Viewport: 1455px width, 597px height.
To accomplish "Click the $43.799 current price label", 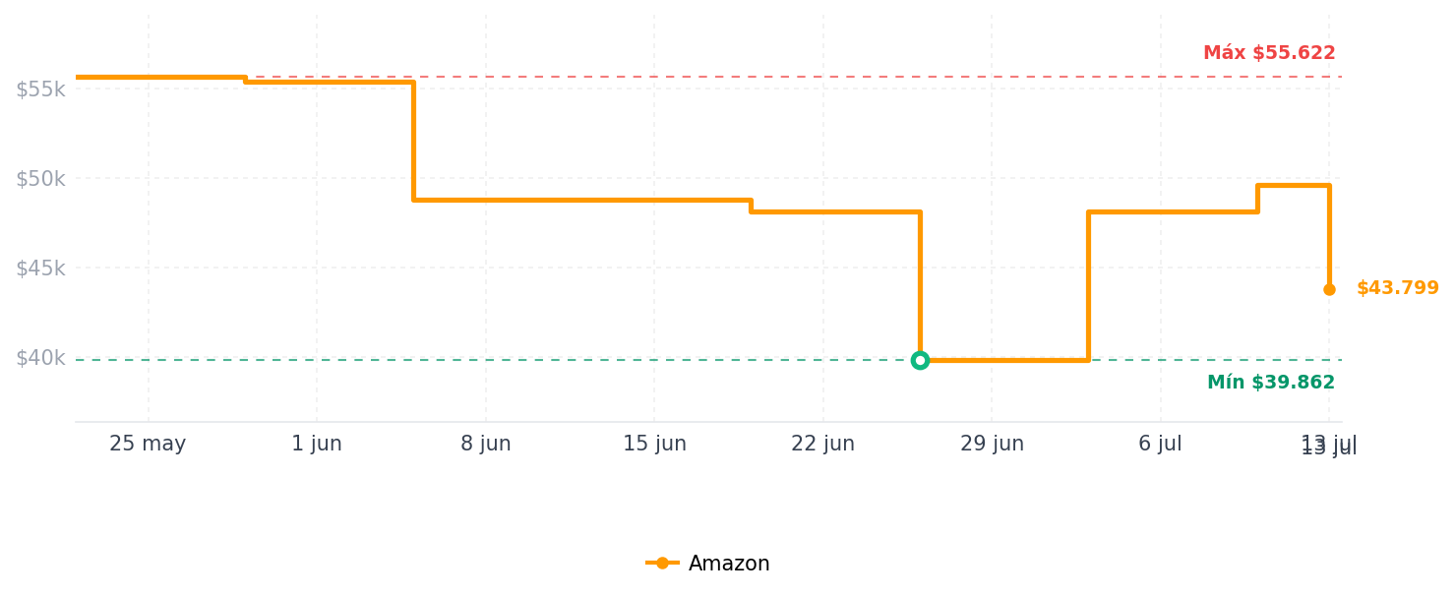I will tap(1398, 288).
